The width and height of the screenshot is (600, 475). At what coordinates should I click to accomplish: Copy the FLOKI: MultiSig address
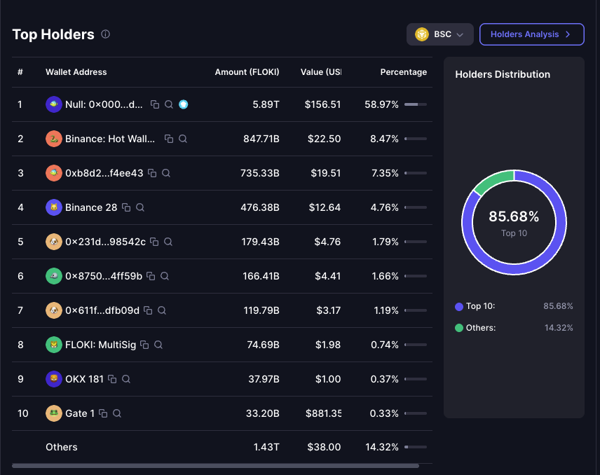144,345
